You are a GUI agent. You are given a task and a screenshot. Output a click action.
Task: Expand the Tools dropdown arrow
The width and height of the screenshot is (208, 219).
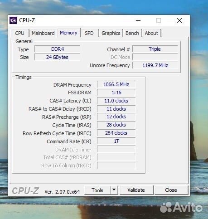(x=114, y=190)
